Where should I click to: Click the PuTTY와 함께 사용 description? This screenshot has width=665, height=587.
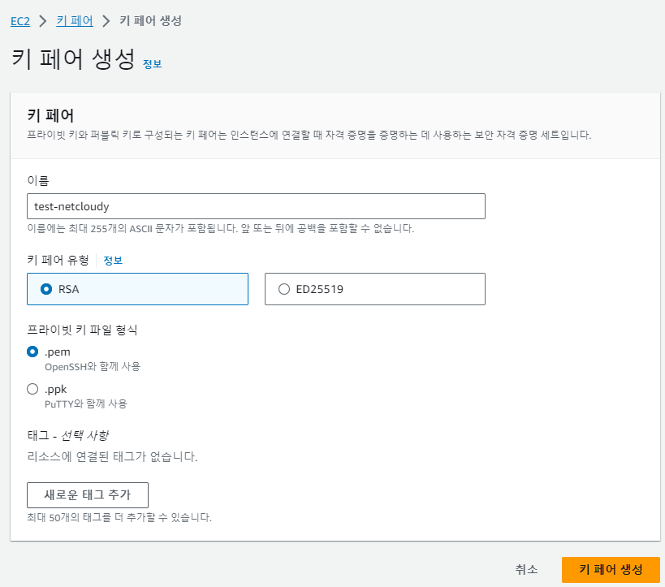tap(86, 404)
